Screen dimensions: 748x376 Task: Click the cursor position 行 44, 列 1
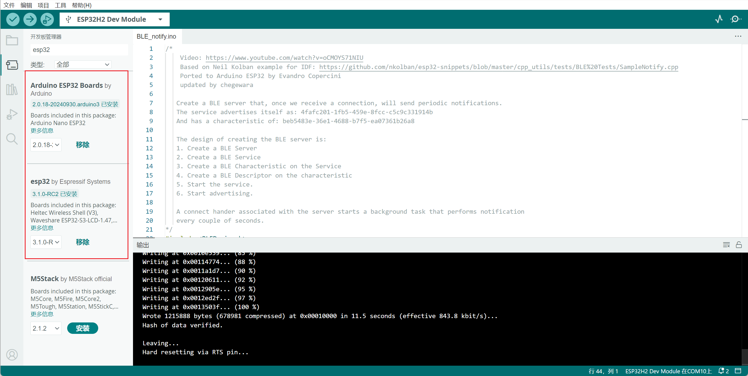(x=603, y=371)
